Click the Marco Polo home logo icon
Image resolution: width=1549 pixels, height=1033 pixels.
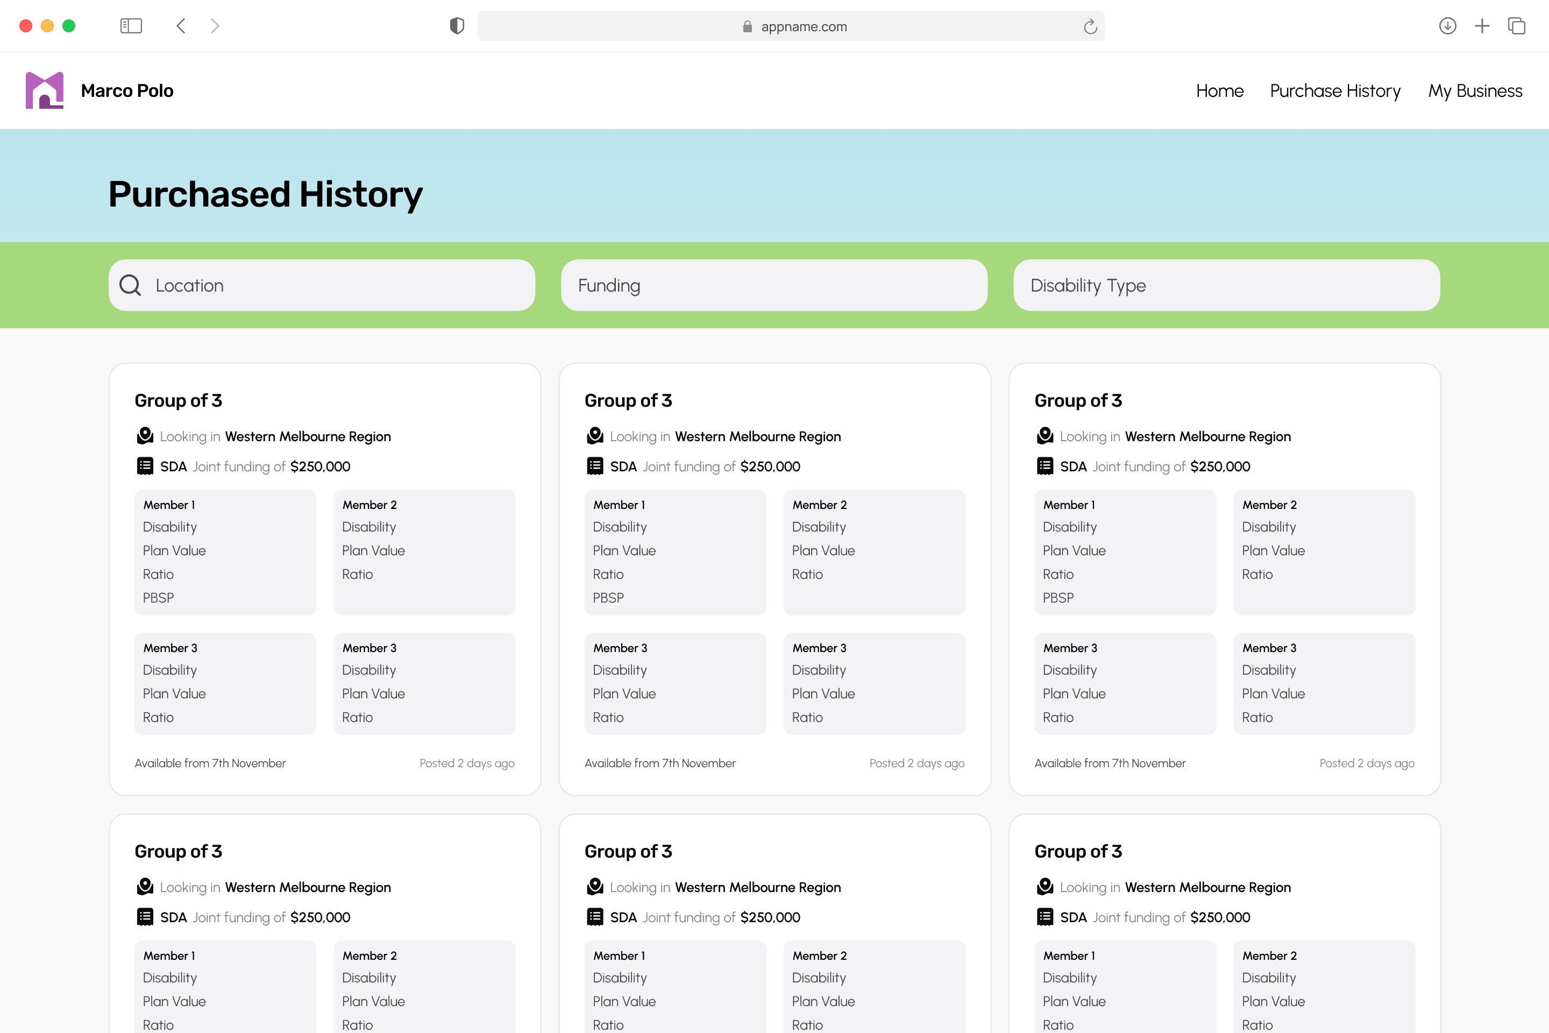click(42, 91)
